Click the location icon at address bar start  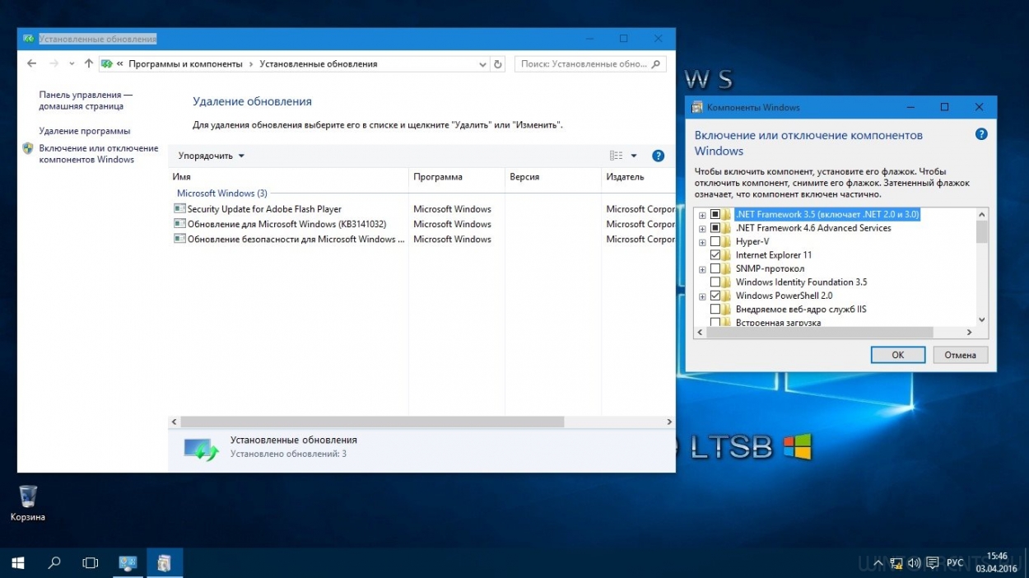pos(106,63)
